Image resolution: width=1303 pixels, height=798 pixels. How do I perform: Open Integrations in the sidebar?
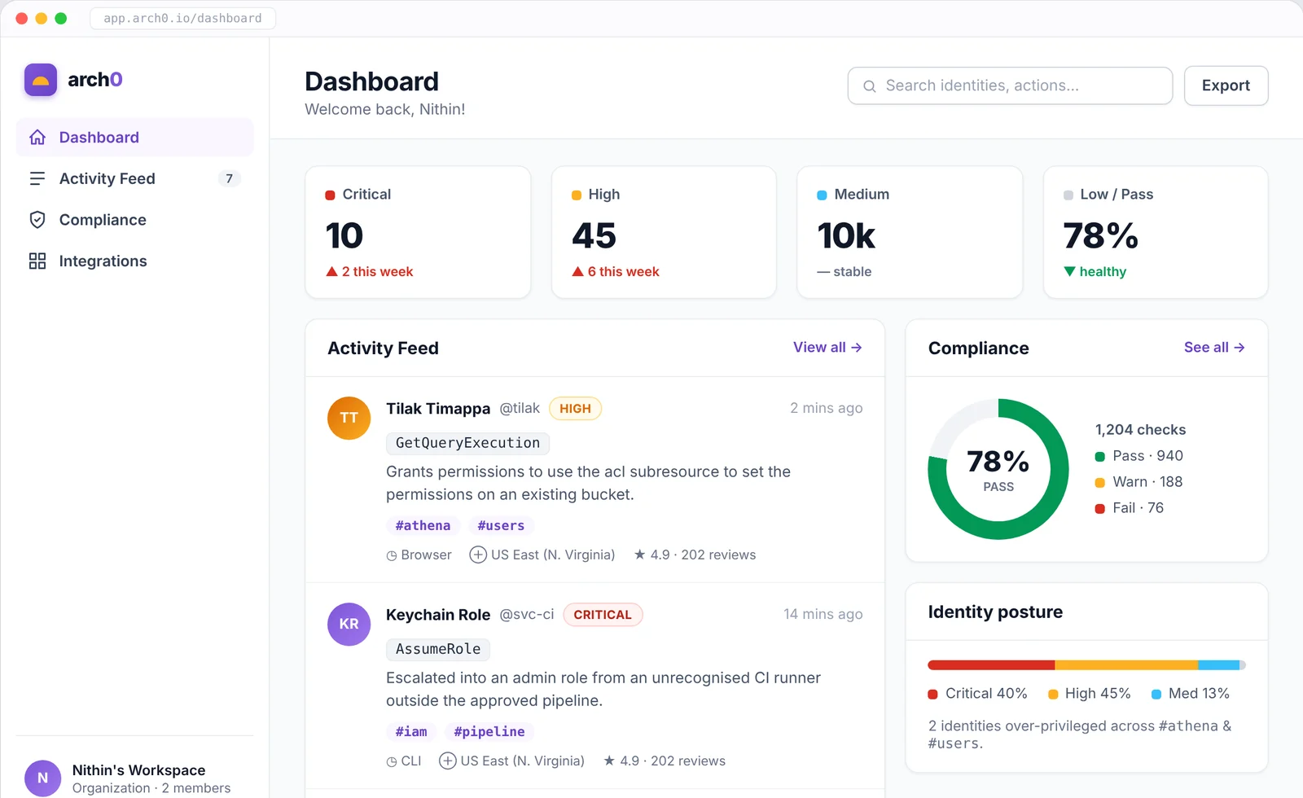tap(135, 261)
